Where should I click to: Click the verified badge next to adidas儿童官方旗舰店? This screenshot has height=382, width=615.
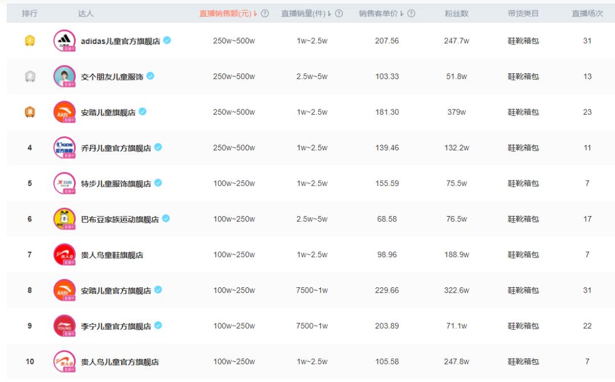pyautogui.click(x=167, y=40)
